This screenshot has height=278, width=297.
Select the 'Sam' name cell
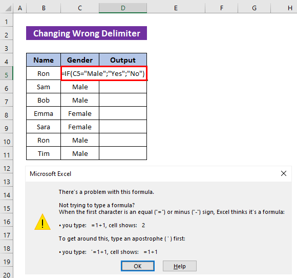[x=44, y=87]
